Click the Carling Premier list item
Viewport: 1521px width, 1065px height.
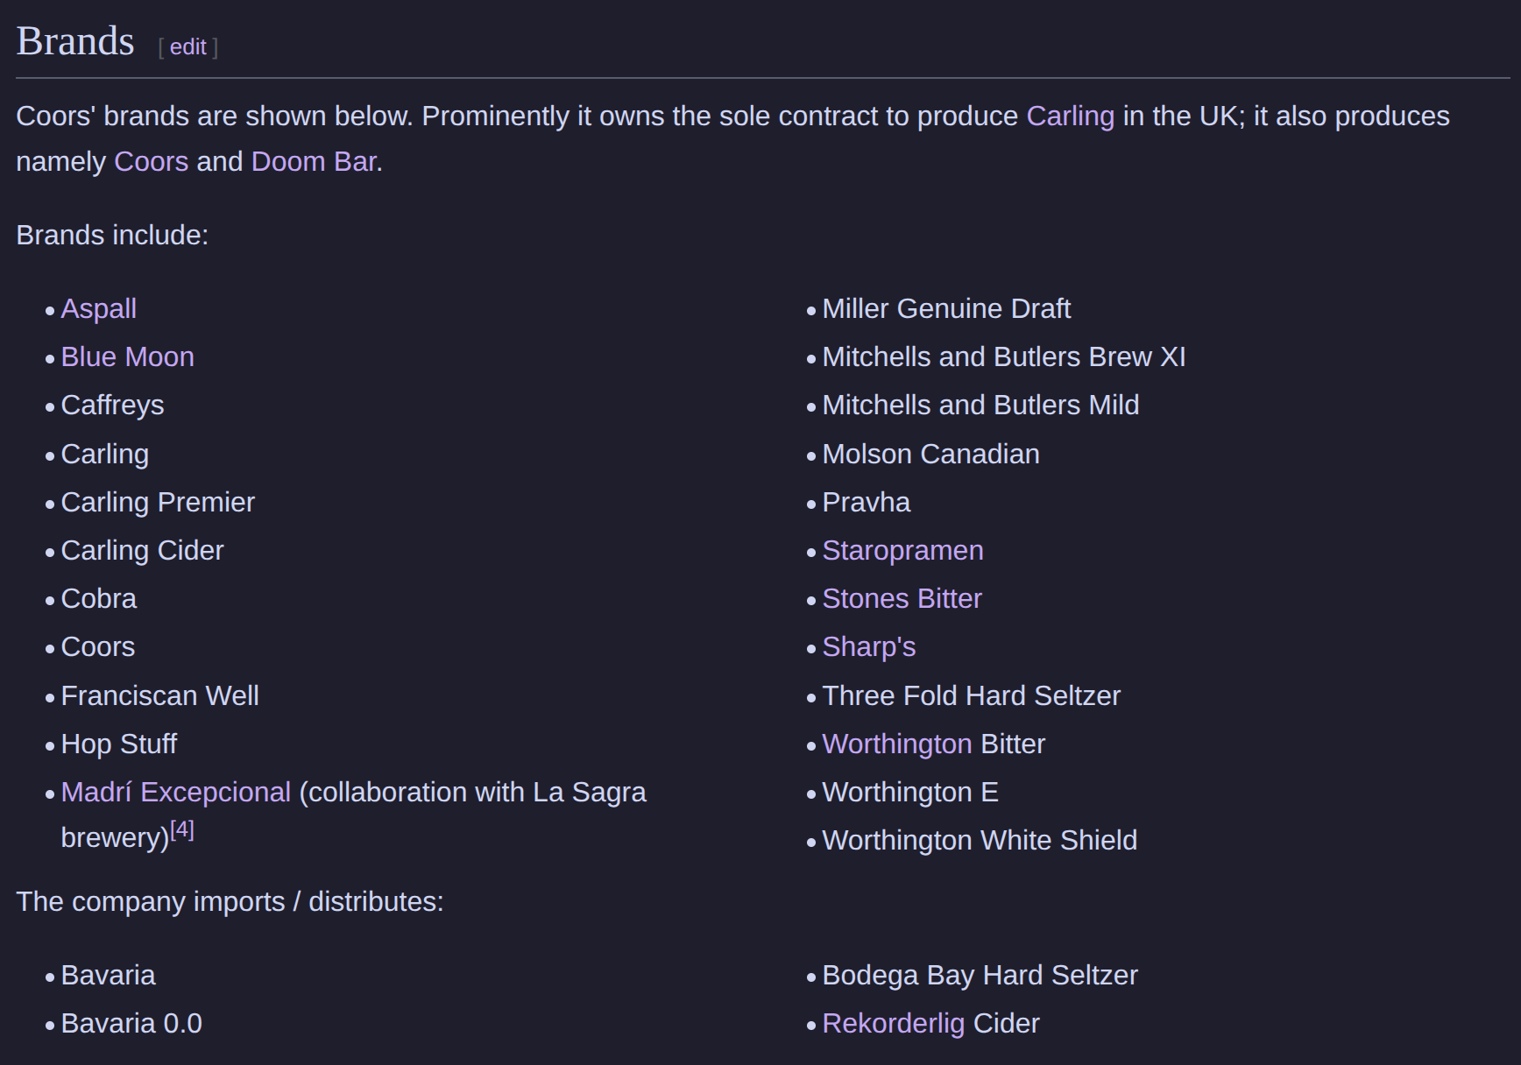(158, 503)
